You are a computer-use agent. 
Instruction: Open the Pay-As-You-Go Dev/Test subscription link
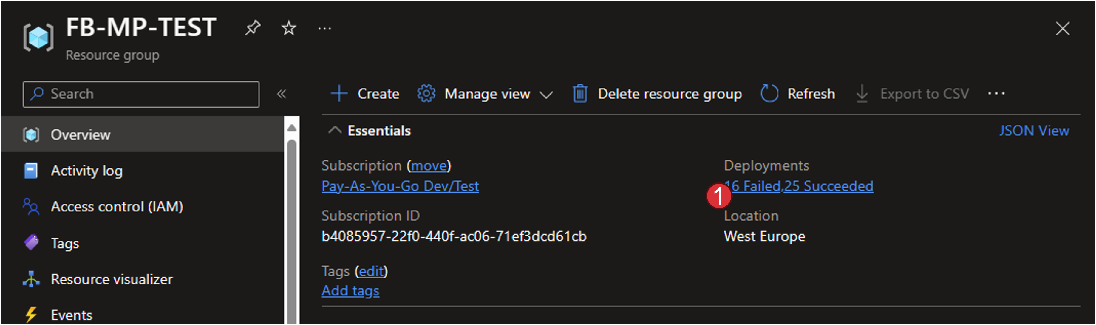pyautogui.click(x=400, y=186)
